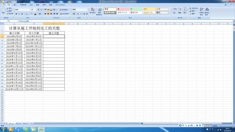Open the Windows Start button
The width and height of the screenshot is (235, 132).
point(3,129)
